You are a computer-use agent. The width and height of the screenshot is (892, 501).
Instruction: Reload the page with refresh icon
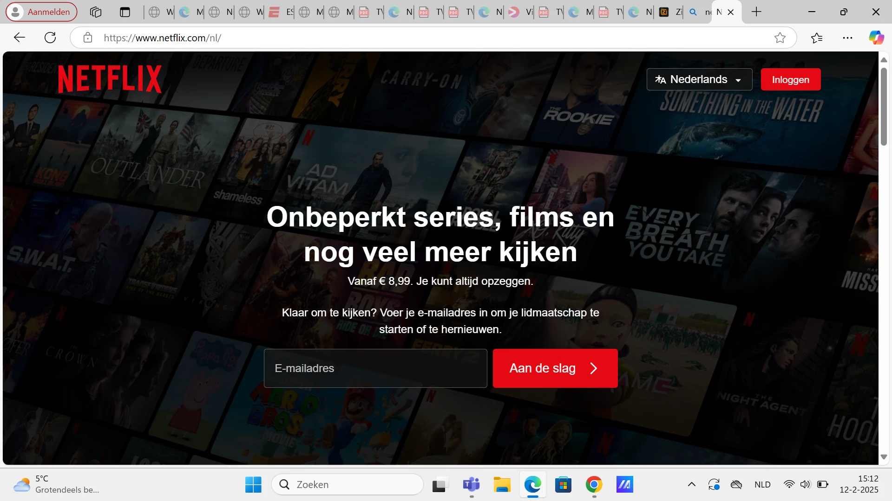coord(50,38)
